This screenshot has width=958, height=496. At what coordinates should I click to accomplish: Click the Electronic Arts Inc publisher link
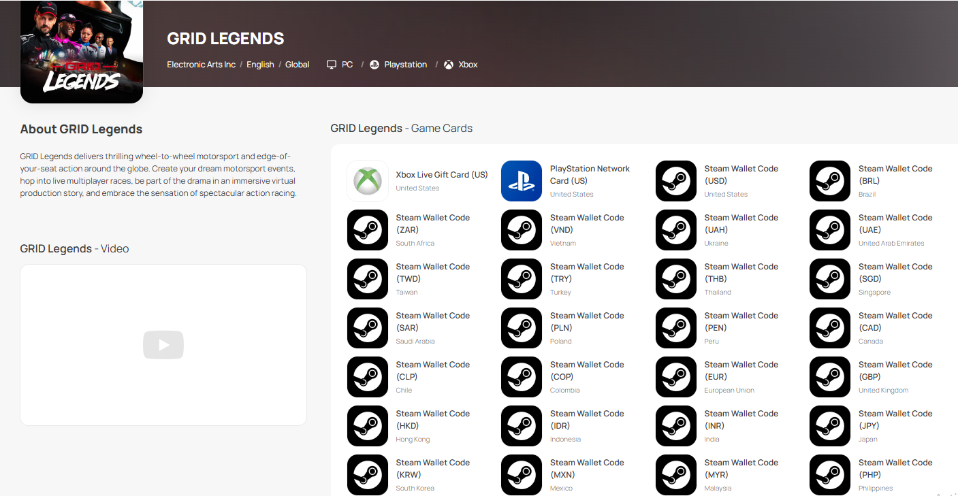(x=201, y=65)
